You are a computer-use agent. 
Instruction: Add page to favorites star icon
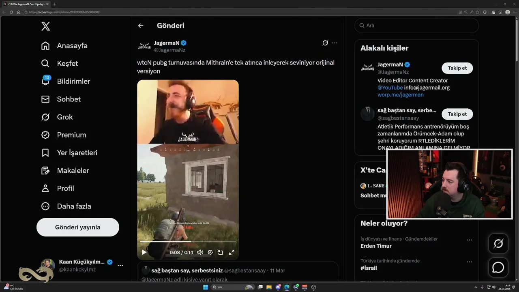[x=477, y=12]
